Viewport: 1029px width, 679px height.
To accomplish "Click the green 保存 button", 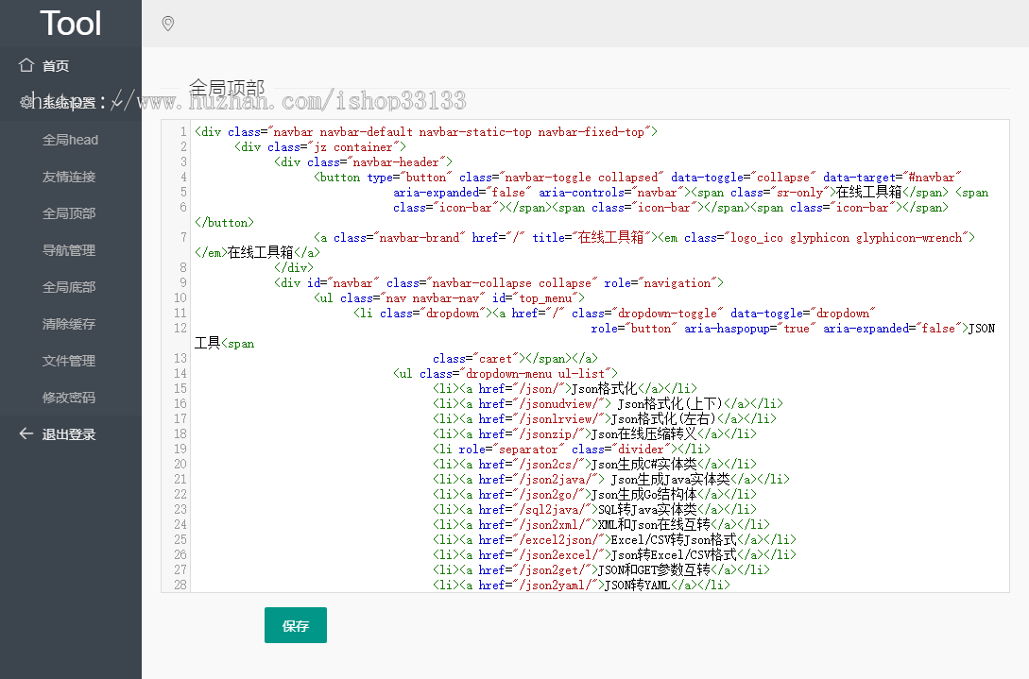I will [296, 625].
